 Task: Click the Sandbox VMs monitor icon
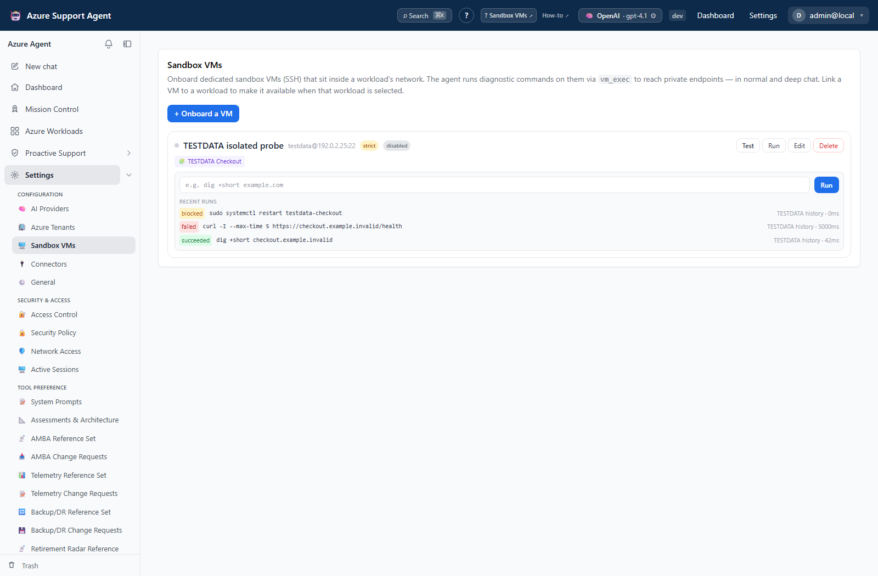[x=22, y=245]
